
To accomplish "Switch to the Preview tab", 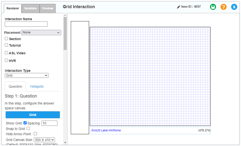I will pyautogui.click(x=48, y=8).
